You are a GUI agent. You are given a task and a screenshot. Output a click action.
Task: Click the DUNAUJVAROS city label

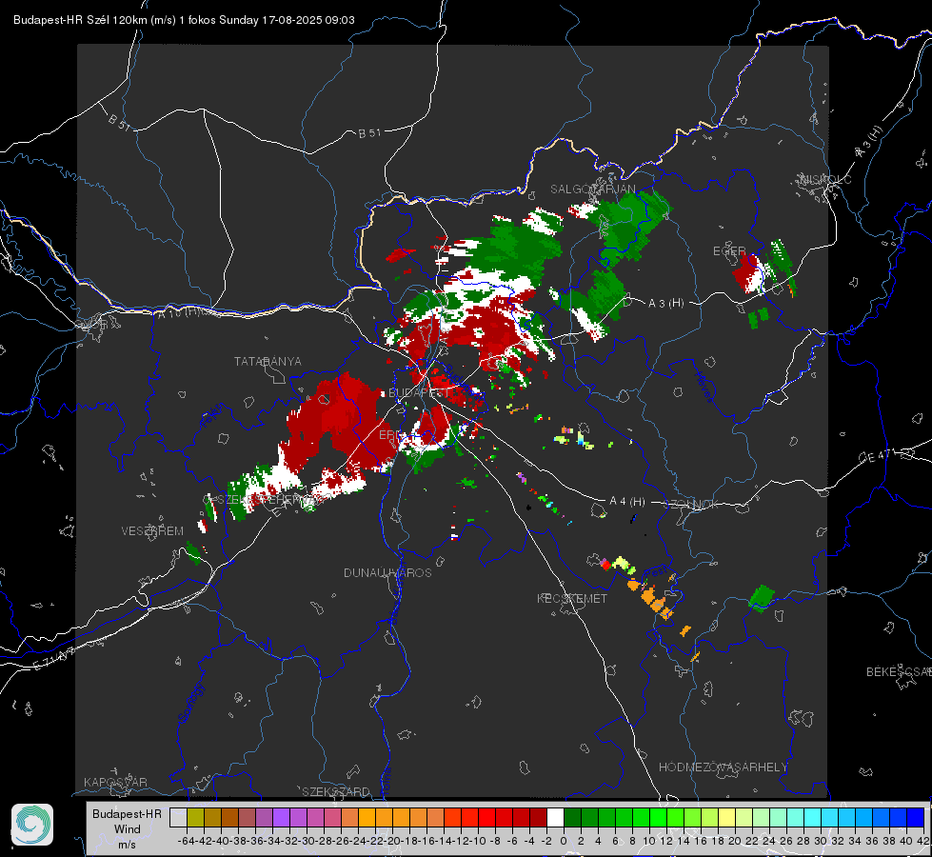coord(387,572)
